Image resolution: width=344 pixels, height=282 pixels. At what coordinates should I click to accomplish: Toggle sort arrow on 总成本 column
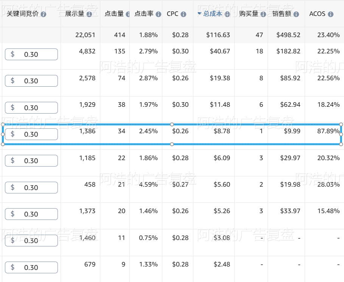pos(199,13)
